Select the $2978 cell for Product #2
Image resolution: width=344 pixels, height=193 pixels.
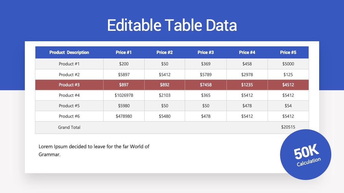pos(247,75)
